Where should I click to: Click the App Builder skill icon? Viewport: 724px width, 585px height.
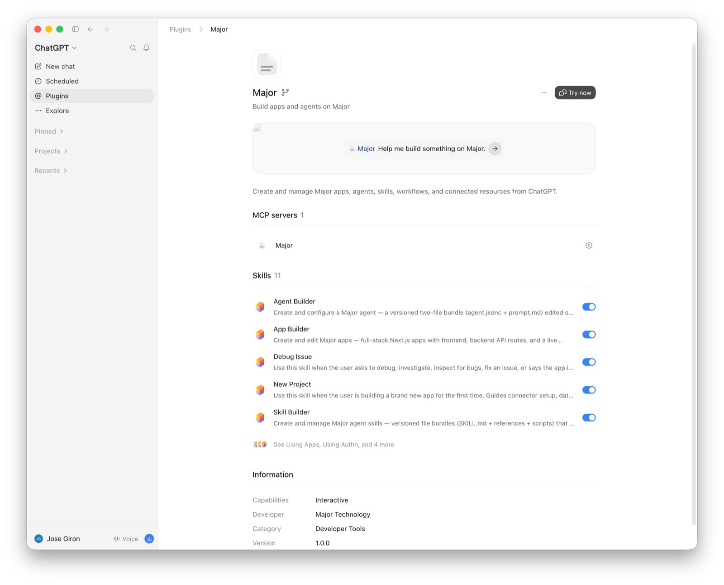pos(260,334)
